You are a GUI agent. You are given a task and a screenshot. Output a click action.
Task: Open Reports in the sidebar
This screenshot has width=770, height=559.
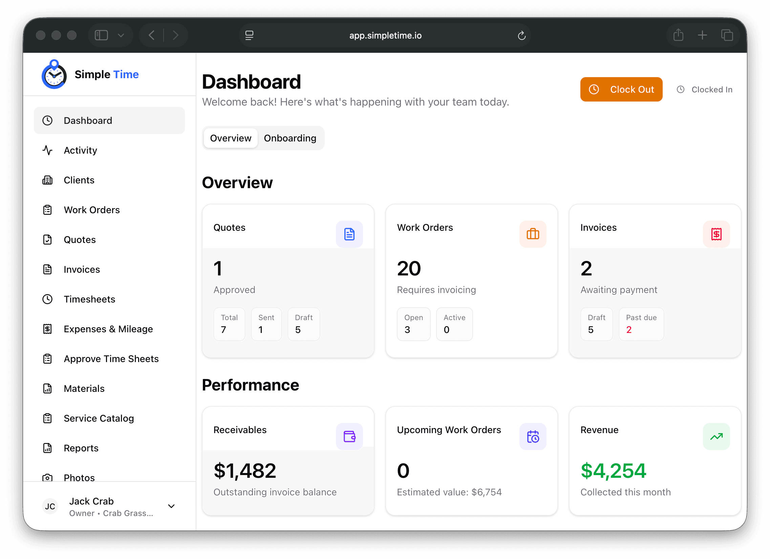click(109, 449)
